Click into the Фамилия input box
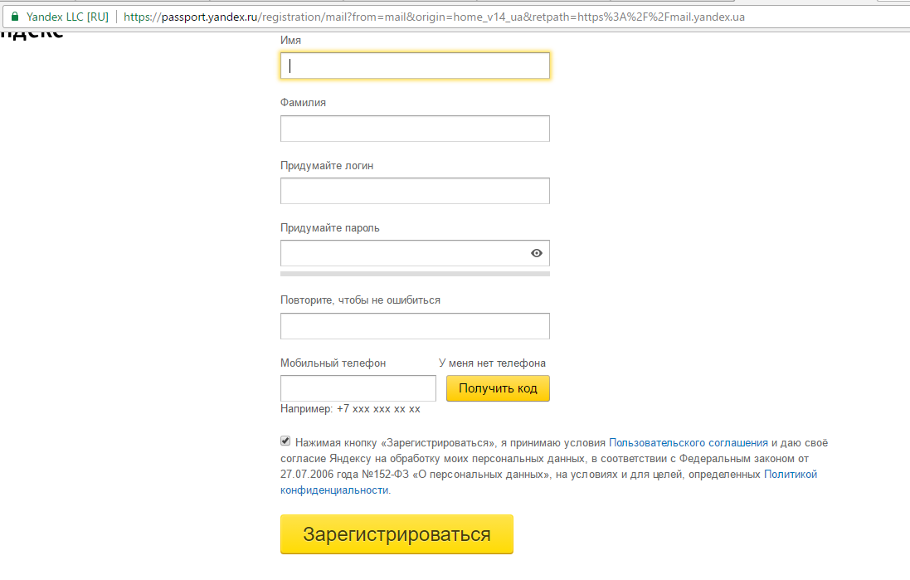The height and width of the screenshot is (580, 910). click(x=415, y=129)
